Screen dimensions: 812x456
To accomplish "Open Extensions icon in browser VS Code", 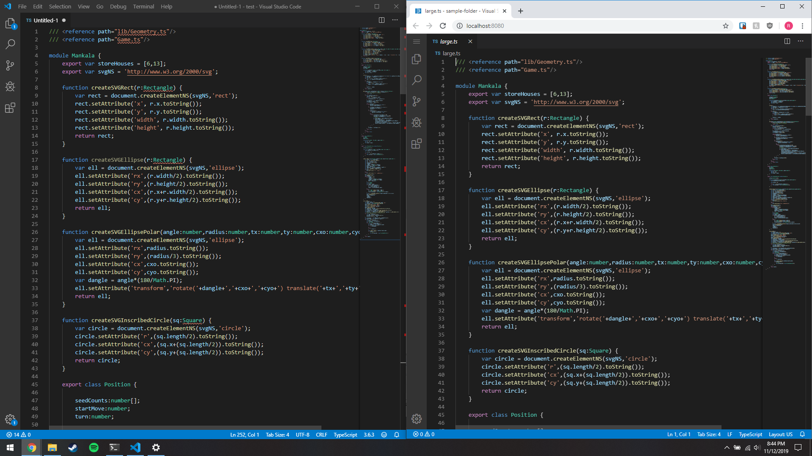I will (417, 144).
